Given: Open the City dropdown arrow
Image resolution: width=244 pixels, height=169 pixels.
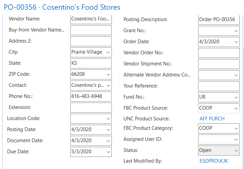Looking at the screenshot, I should tap(108, 52).
